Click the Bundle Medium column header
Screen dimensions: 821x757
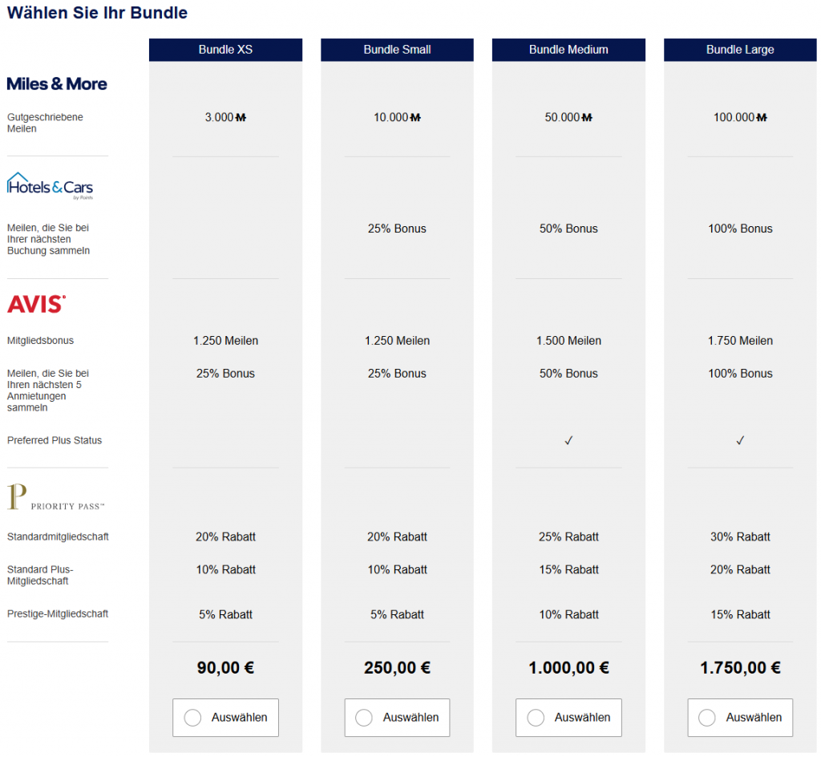tap(568, 50)
